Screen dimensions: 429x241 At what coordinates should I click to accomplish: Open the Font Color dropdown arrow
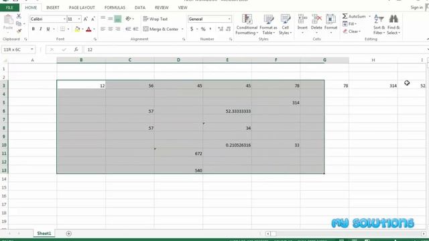point(94,29)
